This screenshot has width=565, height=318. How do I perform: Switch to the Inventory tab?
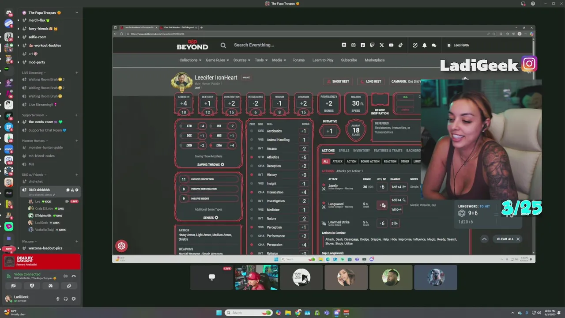pos(362,151)
